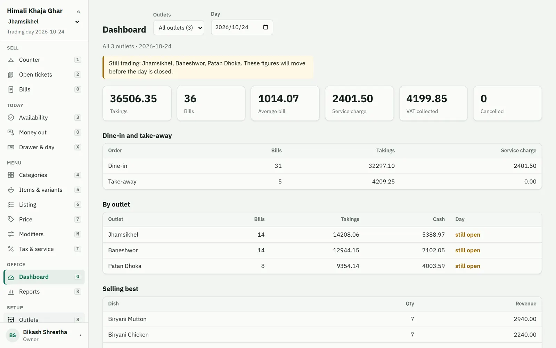556x348 pixels.
Task: Click the Biryani Chicken dish row
Action: 322,335
